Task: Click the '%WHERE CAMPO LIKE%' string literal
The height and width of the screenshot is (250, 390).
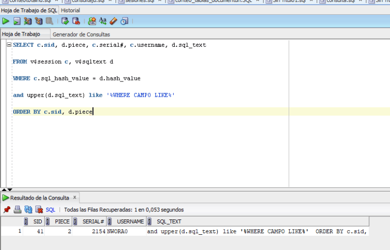Action: coord(141,95)
